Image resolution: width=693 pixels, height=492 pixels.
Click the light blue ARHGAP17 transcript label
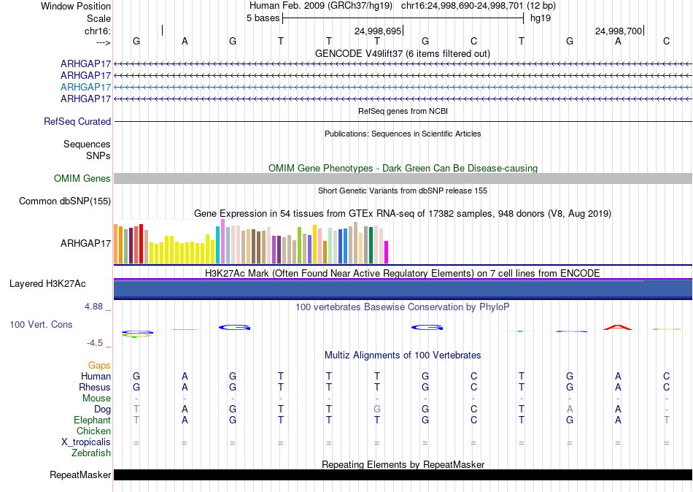coord(86,87)
